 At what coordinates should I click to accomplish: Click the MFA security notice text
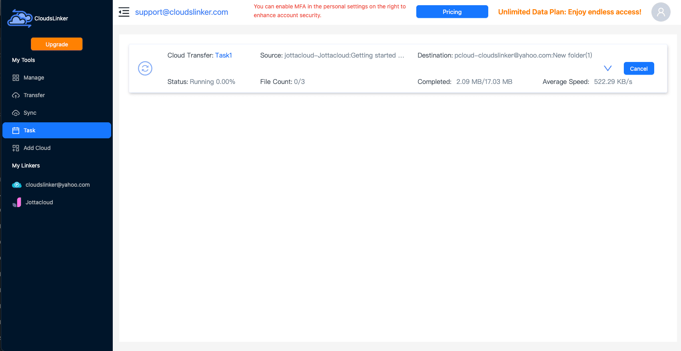pyautogui.click(x=330, y=11)
